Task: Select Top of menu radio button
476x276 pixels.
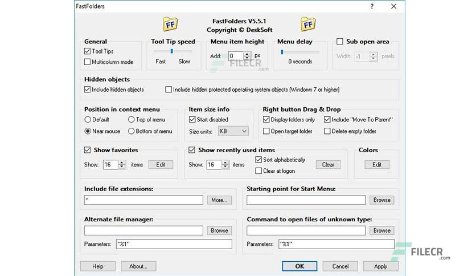Action: [131, 119]
